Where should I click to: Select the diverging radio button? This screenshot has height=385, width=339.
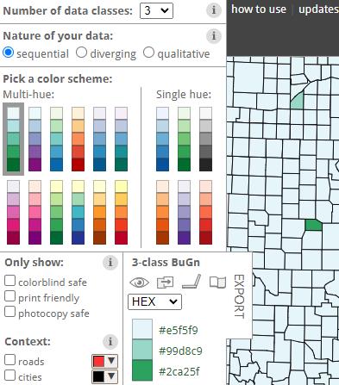pyautogui.click(x=81, y=53)
